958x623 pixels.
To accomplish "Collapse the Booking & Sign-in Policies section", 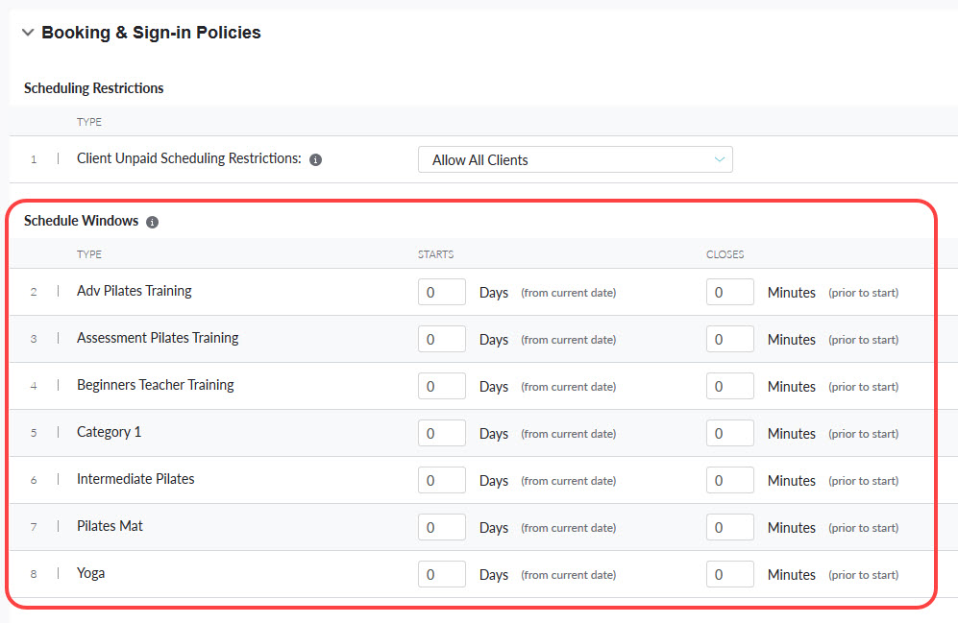I will click(x=28, y=33).
